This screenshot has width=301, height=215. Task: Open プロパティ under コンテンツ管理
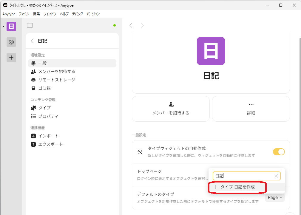tap(72, 116)
